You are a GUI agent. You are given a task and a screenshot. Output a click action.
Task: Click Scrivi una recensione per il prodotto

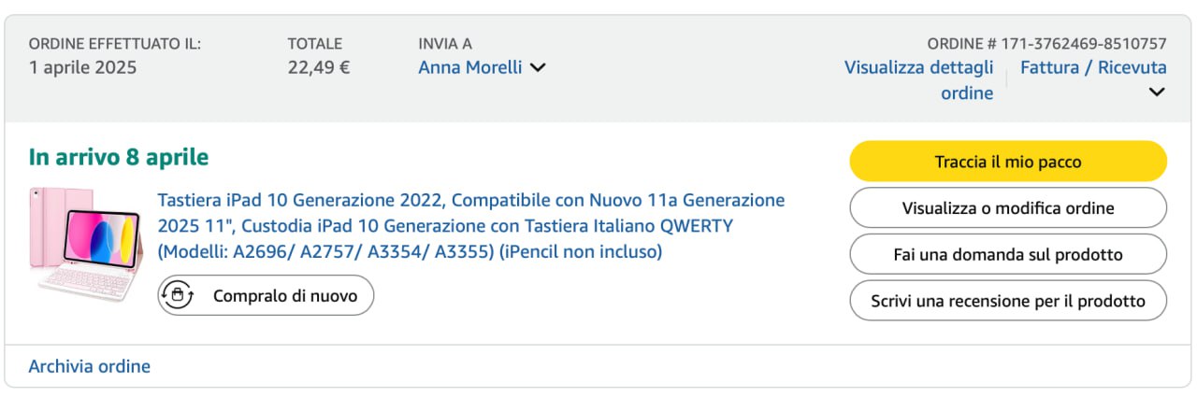1007,301
